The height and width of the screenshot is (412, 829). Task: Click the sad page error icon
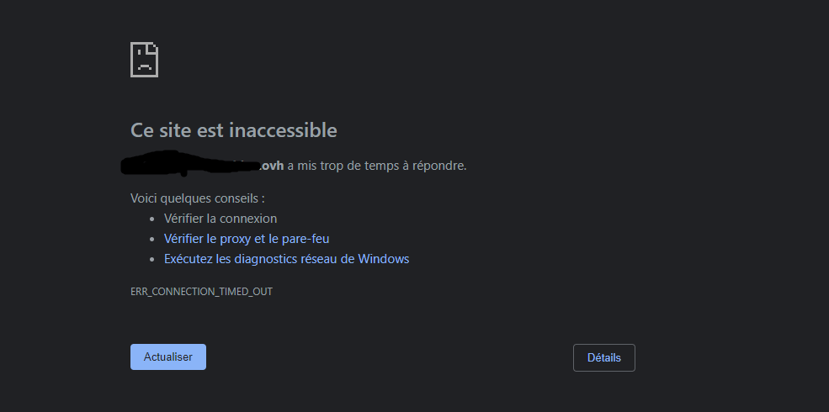coord(144,60)
